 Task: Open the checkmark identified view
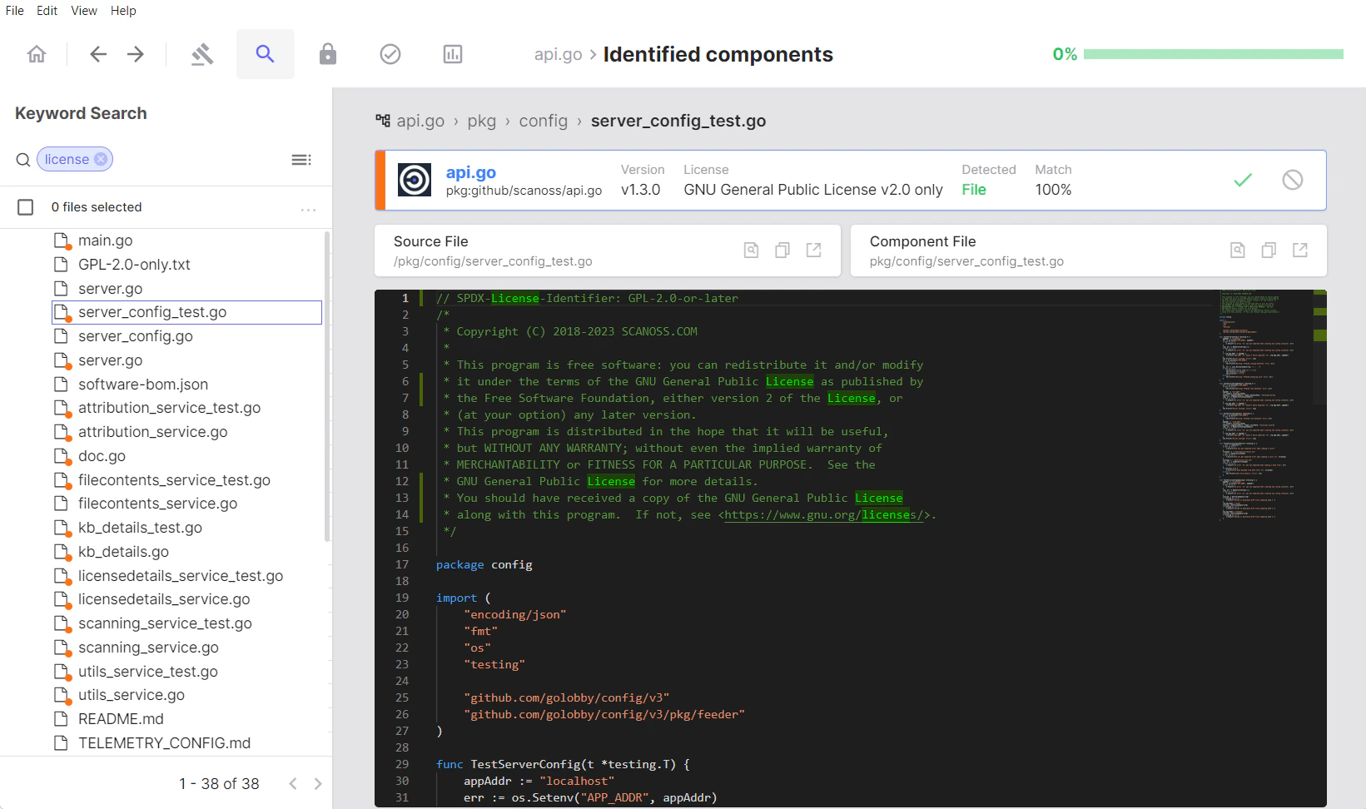(x=390, y=54)
